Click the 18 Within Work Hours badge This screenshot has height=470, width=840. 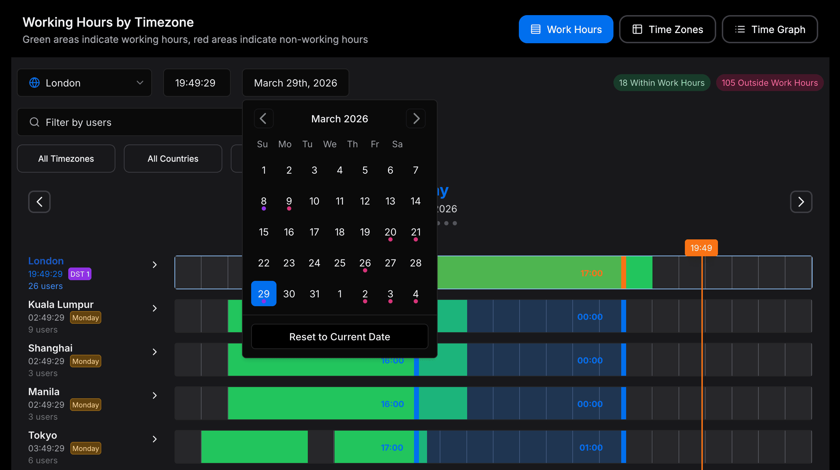coord(662,83)
